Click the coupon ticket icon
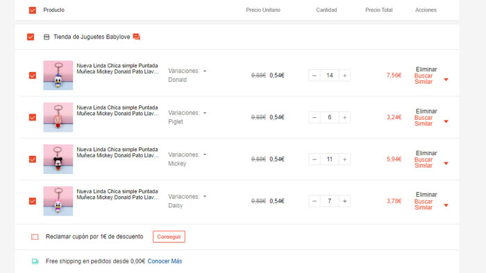 (x=35, y=237)
